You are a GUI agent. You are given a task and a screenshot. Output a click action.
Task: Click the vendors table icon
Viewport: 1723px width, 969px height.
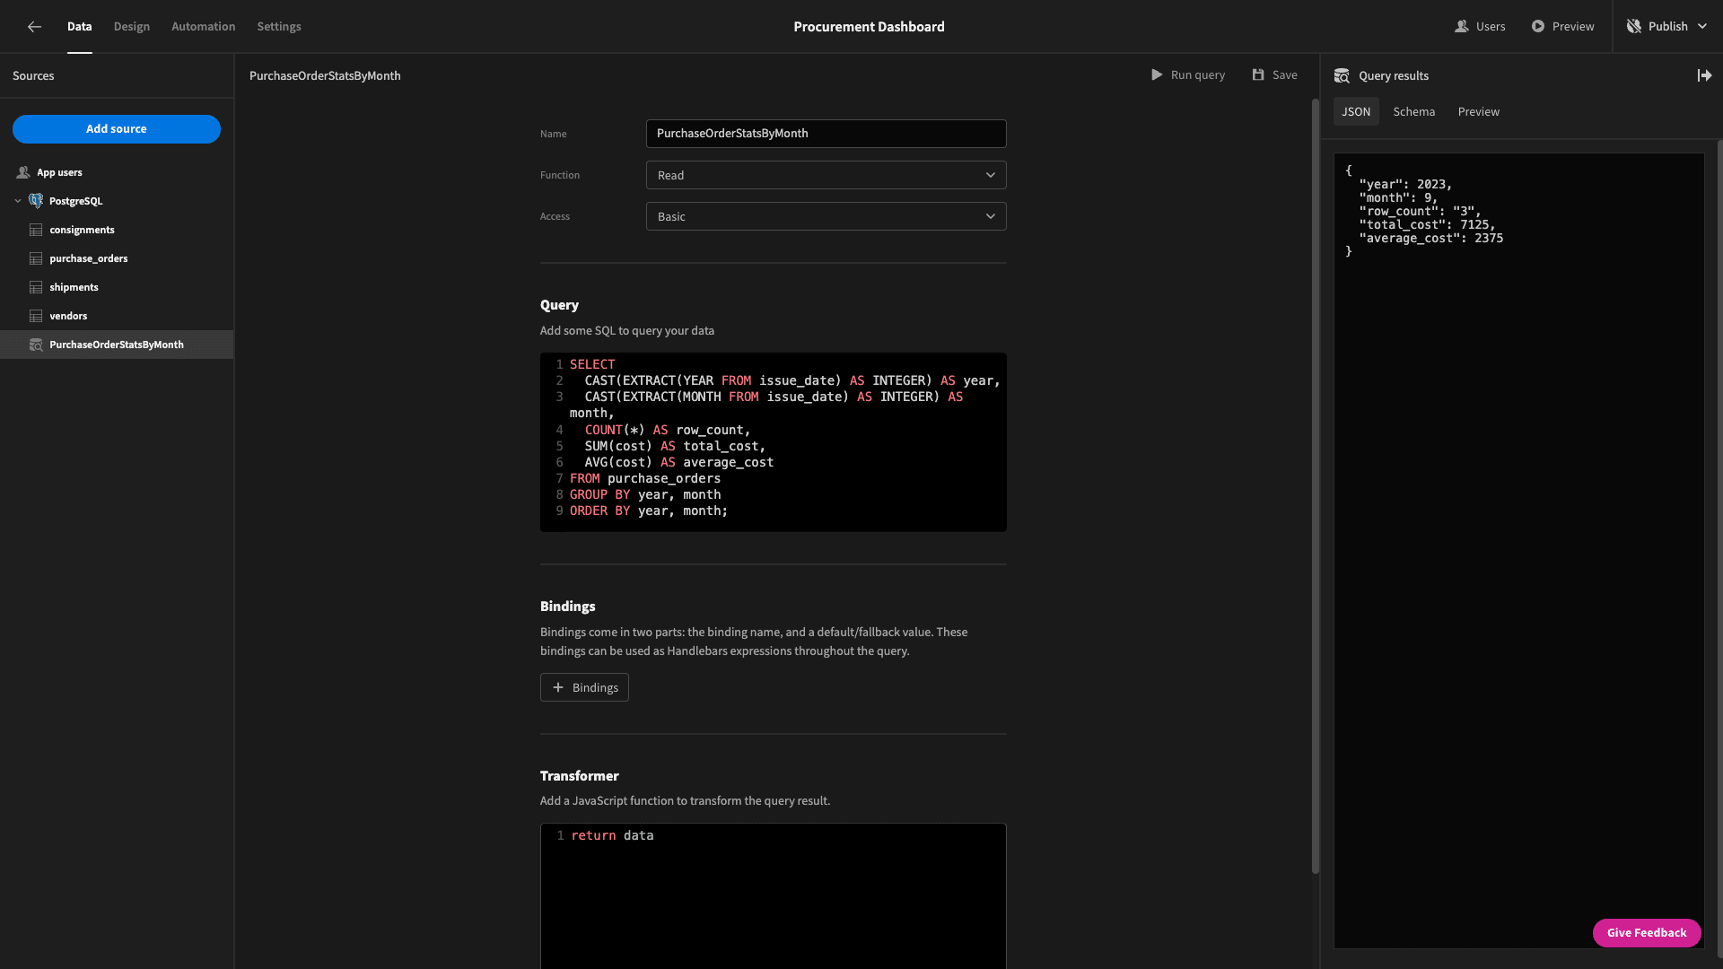pyautogui.click(x=36, y=316)
